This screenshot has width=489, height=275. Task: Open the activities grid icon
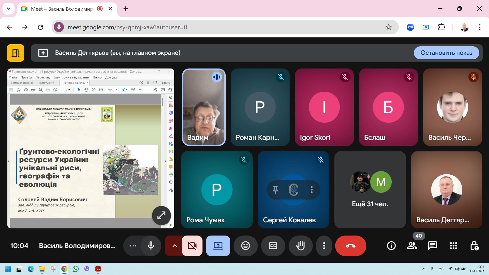pos(453,246)
